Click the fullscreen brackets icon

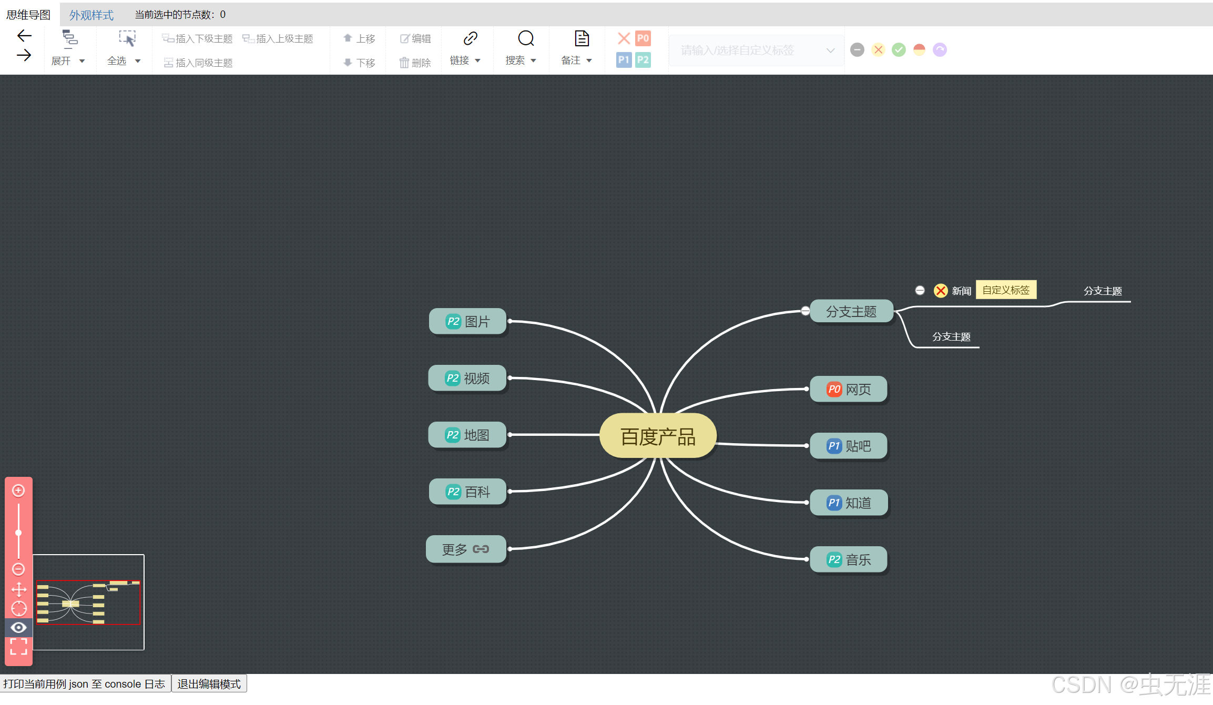[18, 646]
